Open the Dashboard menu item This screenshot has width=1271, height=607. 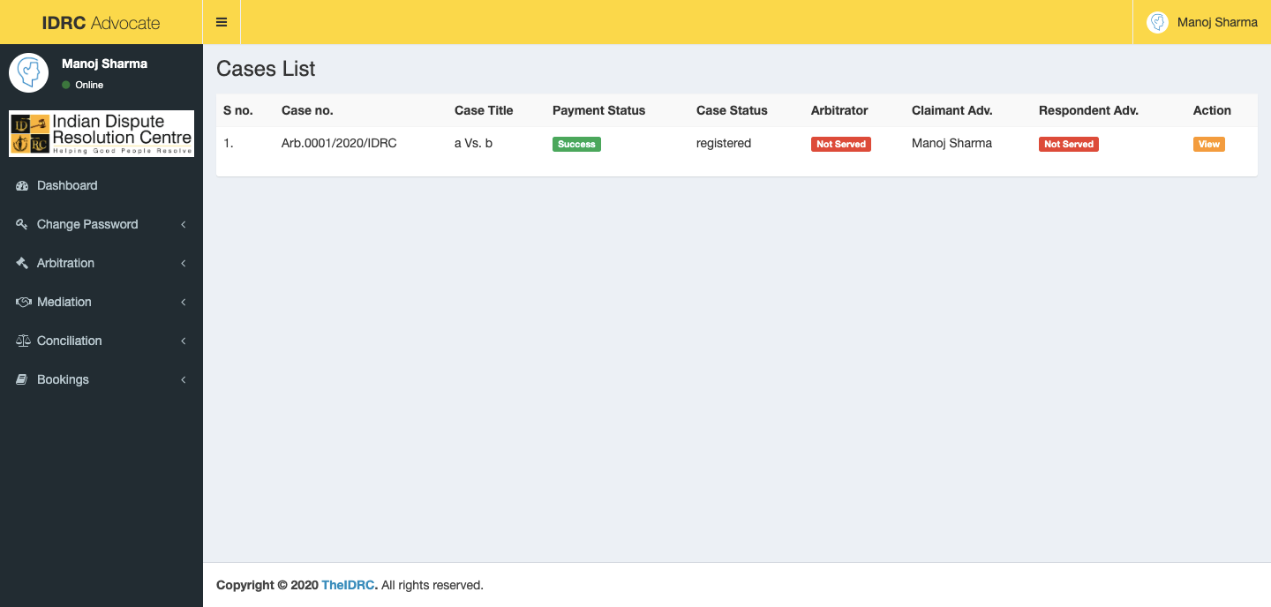coord(67,186)
